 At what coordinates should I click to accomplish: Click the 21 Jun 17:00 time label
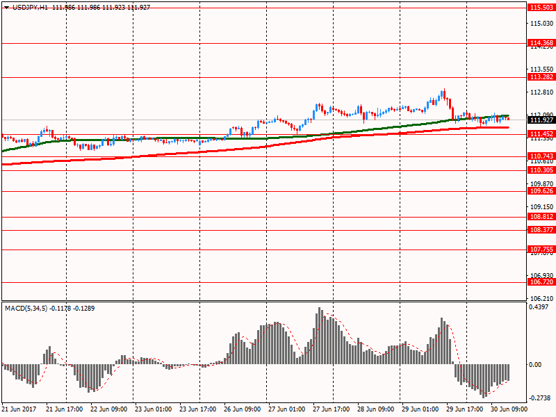pyautogui.click(x=64, y=409)
